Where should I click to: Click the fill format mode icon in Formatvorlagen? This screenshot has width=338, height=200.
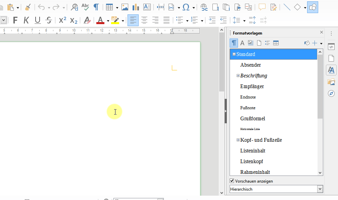[x=307, y=43]
